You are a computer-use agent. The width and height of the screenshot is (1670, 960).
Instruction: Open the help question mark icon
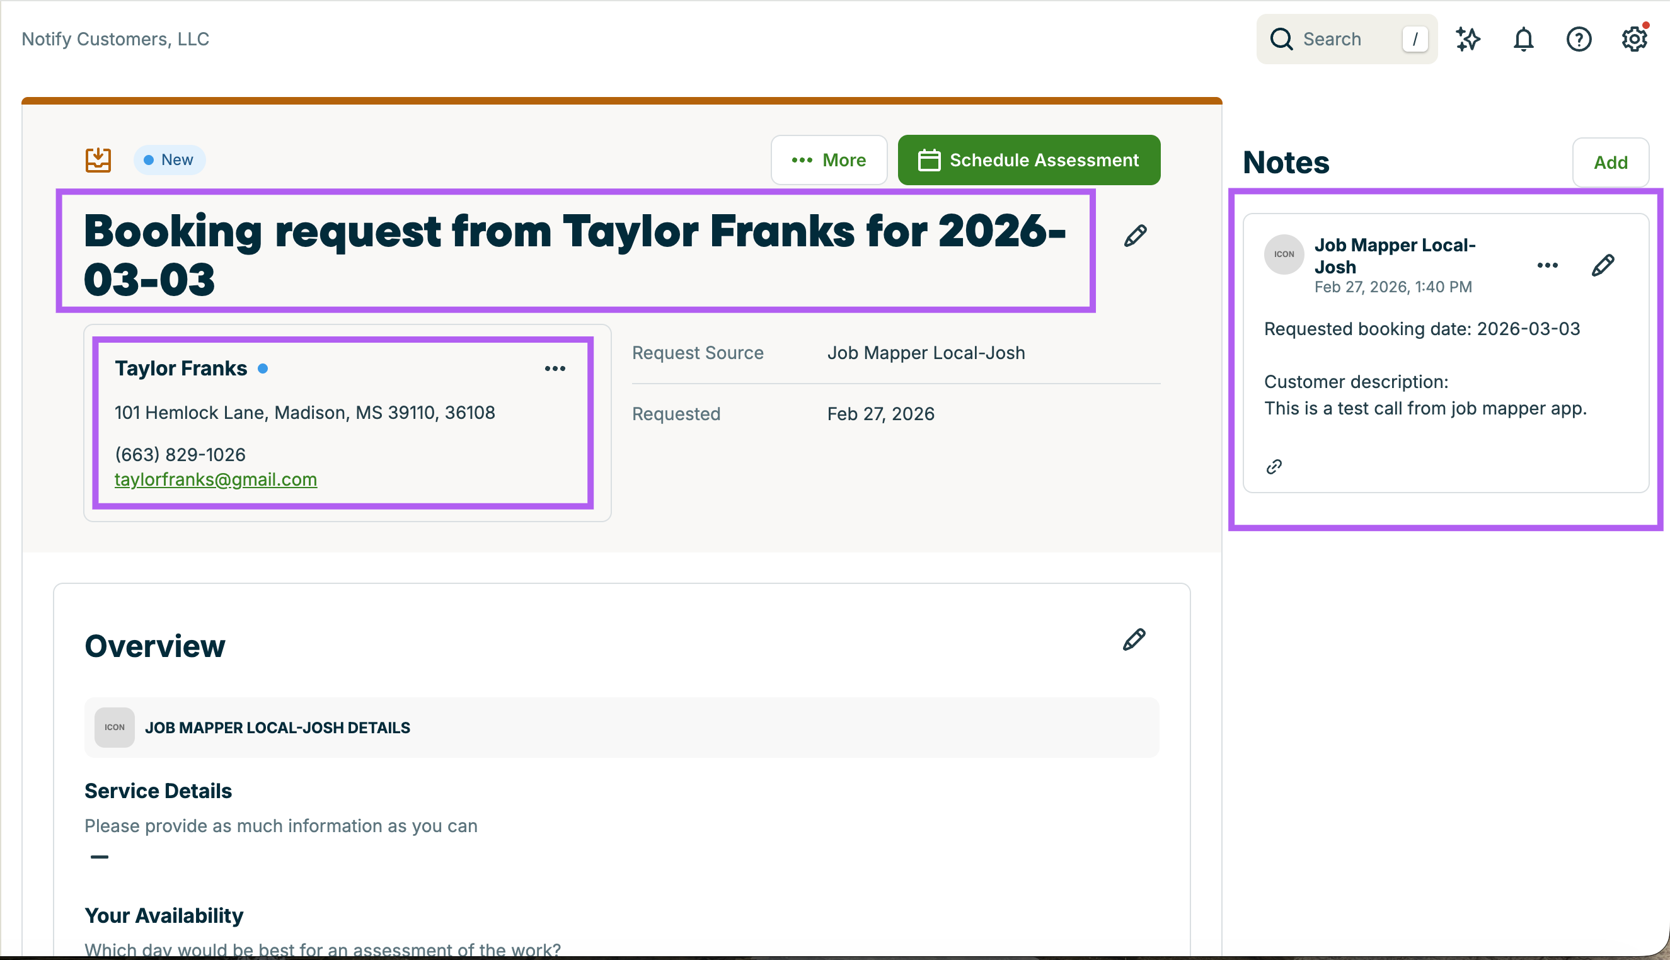point(1579,40)
